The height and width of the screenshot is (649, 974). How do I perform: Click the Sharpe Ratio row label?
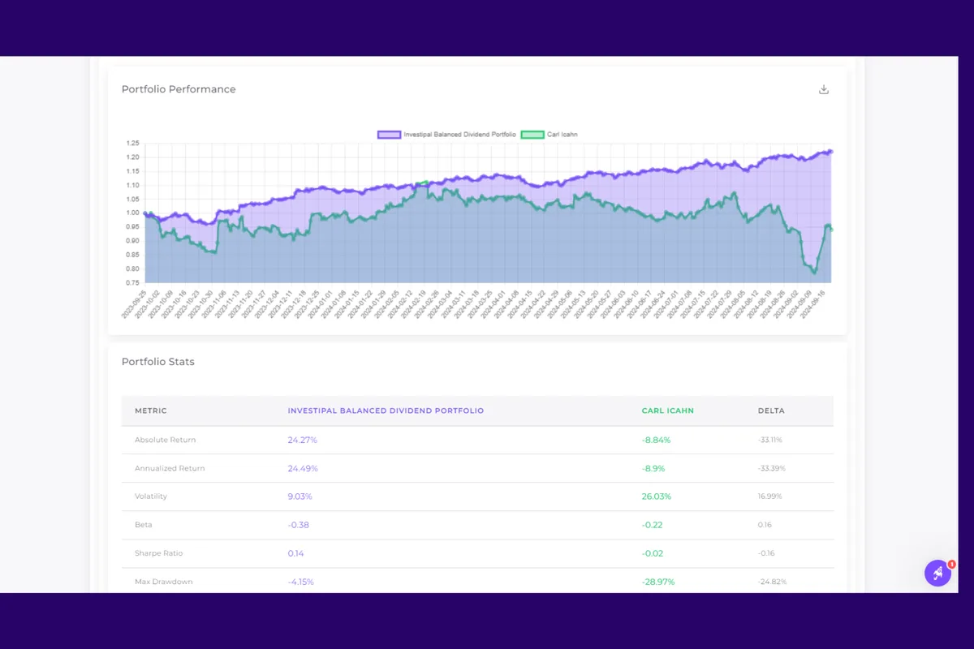coord(159,553)
